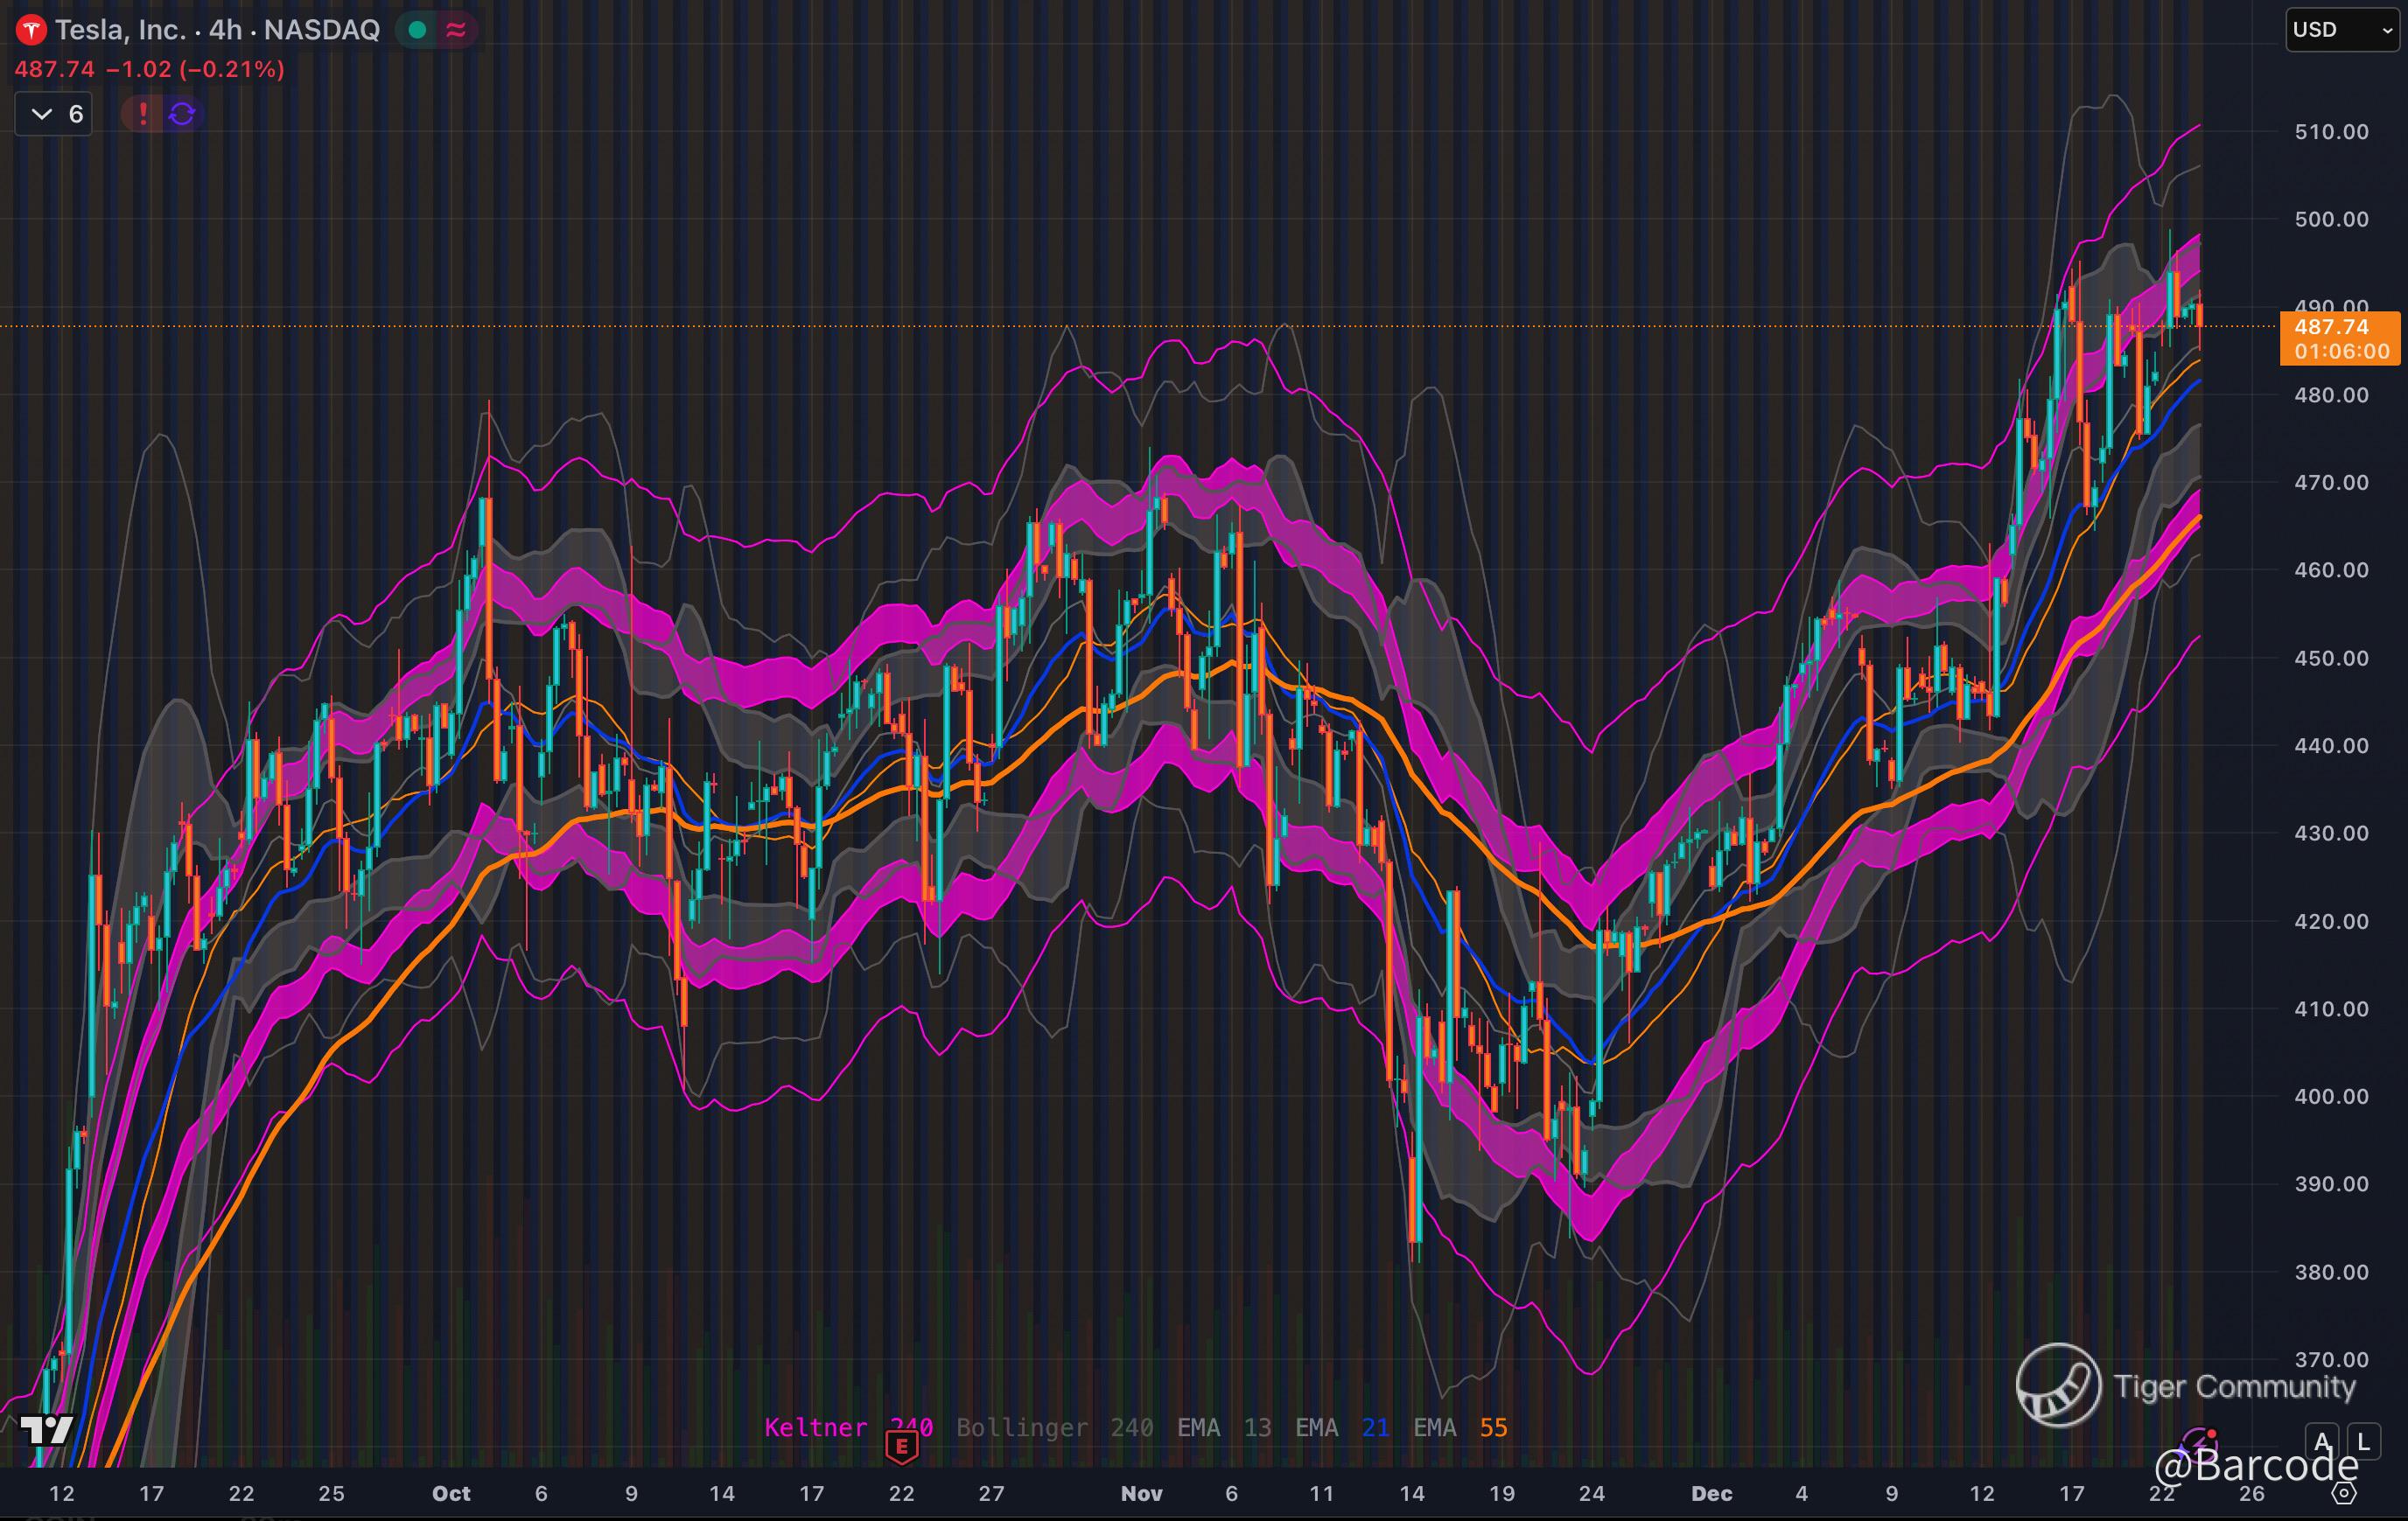Click the pink wavy data-status icon
Screen dimensions: 2408x1521
coord(456,30)
